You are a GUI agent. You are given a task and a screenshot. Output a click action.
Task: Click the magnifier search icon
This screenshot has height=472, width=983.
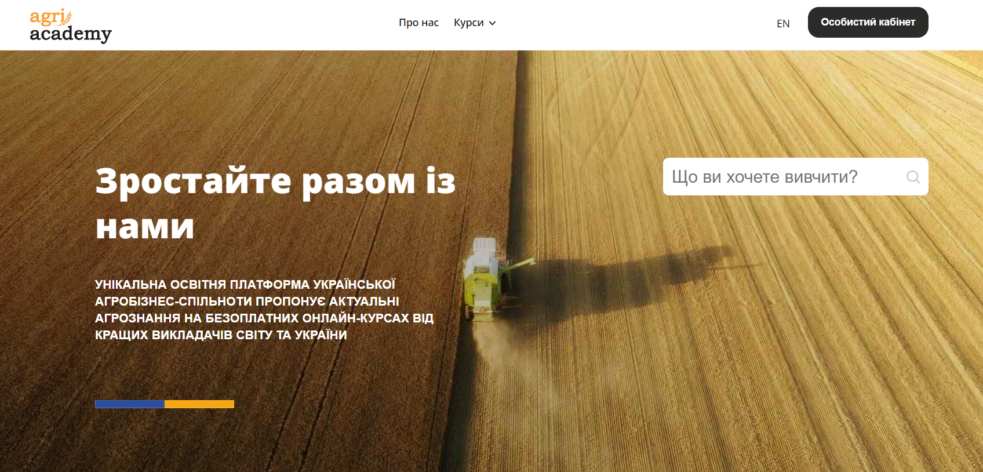point(913,177)
